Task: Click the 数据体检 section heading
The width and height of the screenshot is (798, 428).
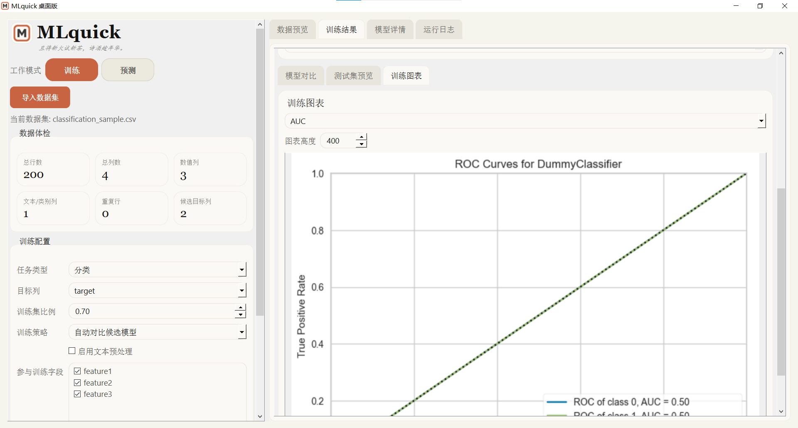Action: tap(35, 133)
